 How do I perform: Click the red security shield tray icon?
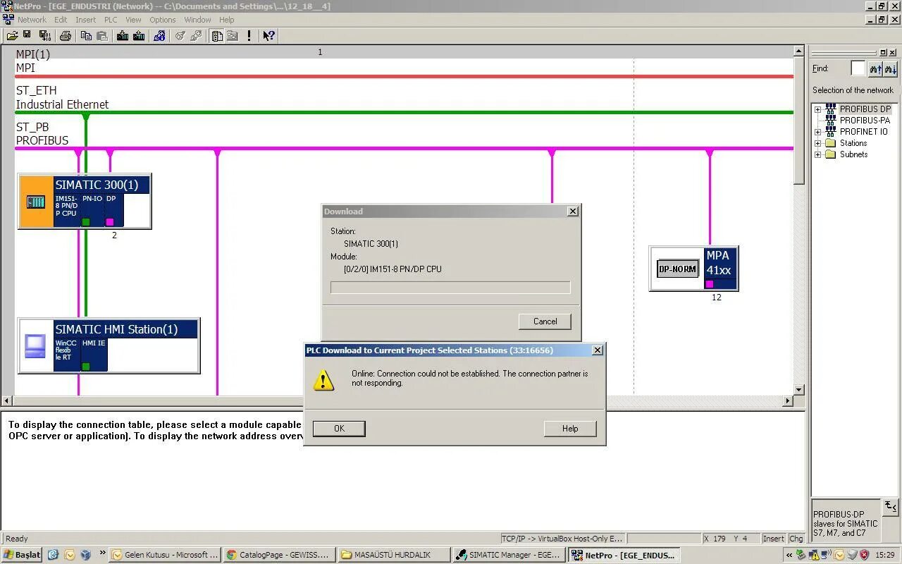[864, 555]
